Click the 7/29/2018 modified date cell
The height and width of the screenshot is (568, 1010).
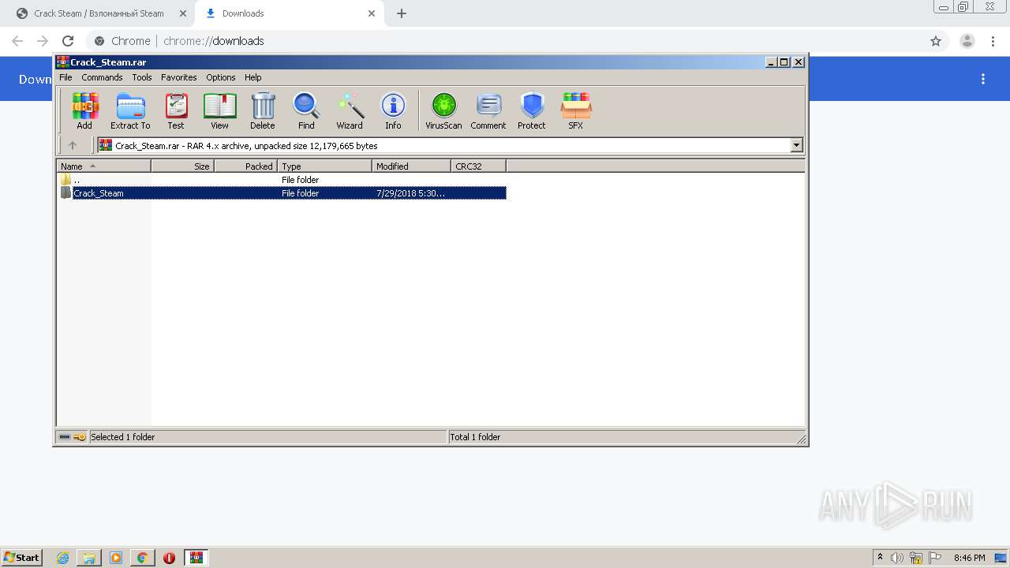(410, 193)
